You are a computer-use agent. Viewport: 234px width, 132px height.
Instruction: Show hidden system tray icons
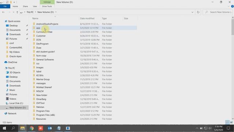[197, 128]
